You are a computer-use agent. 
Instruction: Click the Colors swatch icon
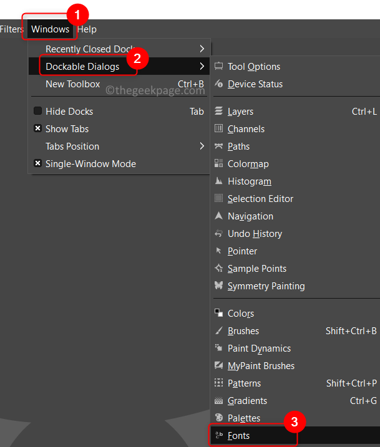click(218, 313)
